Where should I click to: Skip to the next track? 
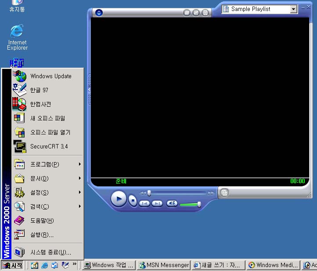tap(157, 204)
